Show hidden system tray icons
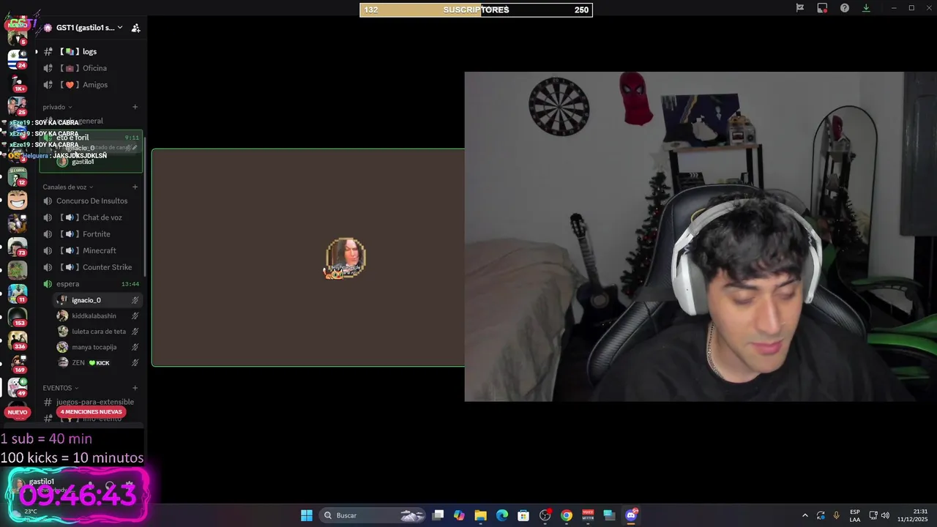This screenshot has width=937, height=527. 805,515
